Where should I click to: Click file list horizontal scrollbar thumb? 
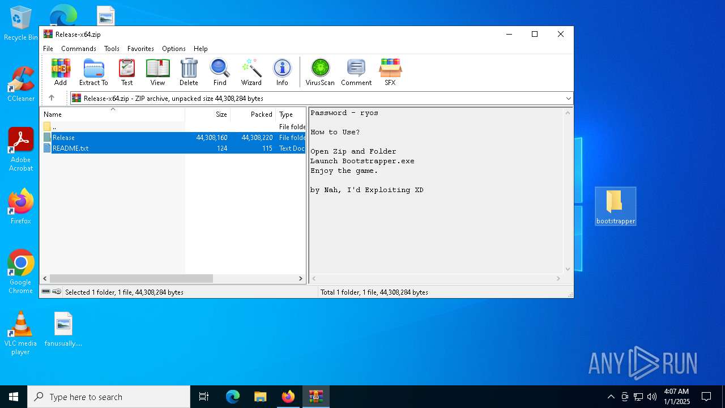(x=131, y=279)
